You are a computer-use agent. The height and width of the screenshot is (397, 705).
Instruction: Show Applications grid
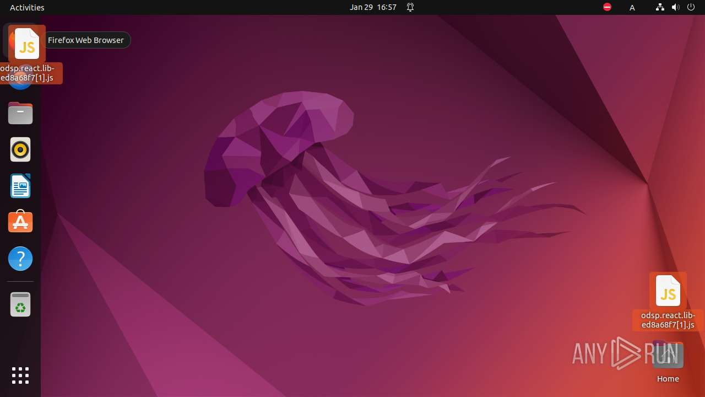[x=20, y=375]
